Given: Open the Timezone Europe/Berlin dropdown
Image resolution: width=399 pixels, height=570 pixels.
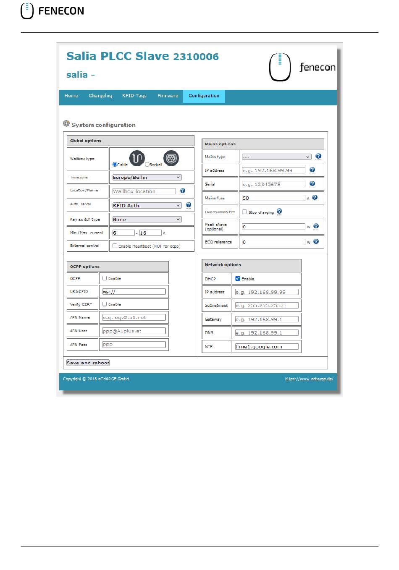Looking at the screenshot, I should (x=147, y=178).
